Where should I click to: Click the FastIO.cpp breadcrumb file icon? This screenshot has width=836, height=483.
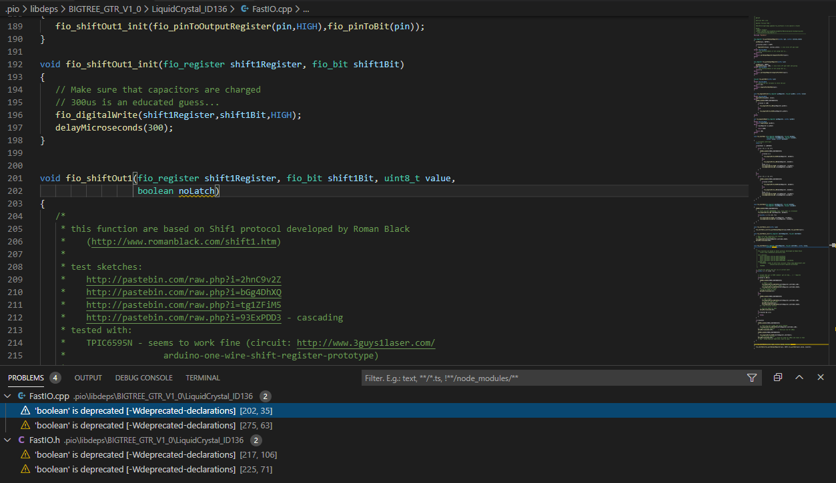244,9
